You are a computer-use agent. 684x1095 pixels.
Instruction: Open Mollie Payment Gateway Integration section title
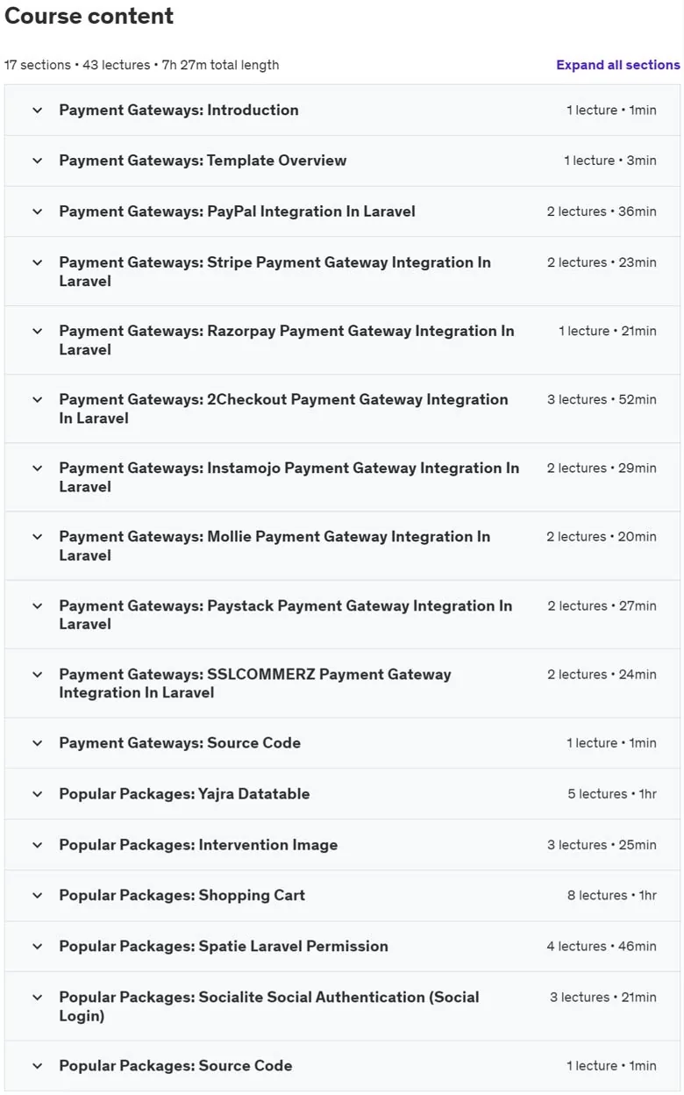tap(274, 546)
